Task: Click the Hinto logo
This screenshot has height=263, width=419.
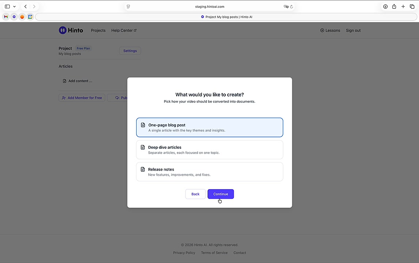Action: [x=71, y=30]
